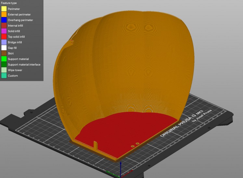Click the 'Support material interface' legend label
Viewport: 243px width, 178px height.
click(24, 65)
